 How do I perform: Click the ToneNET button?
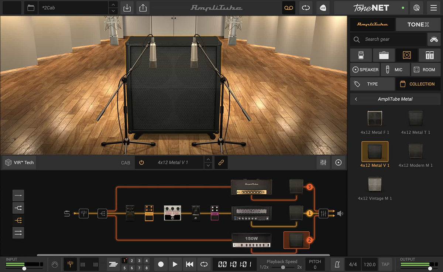tap(371, 8)
